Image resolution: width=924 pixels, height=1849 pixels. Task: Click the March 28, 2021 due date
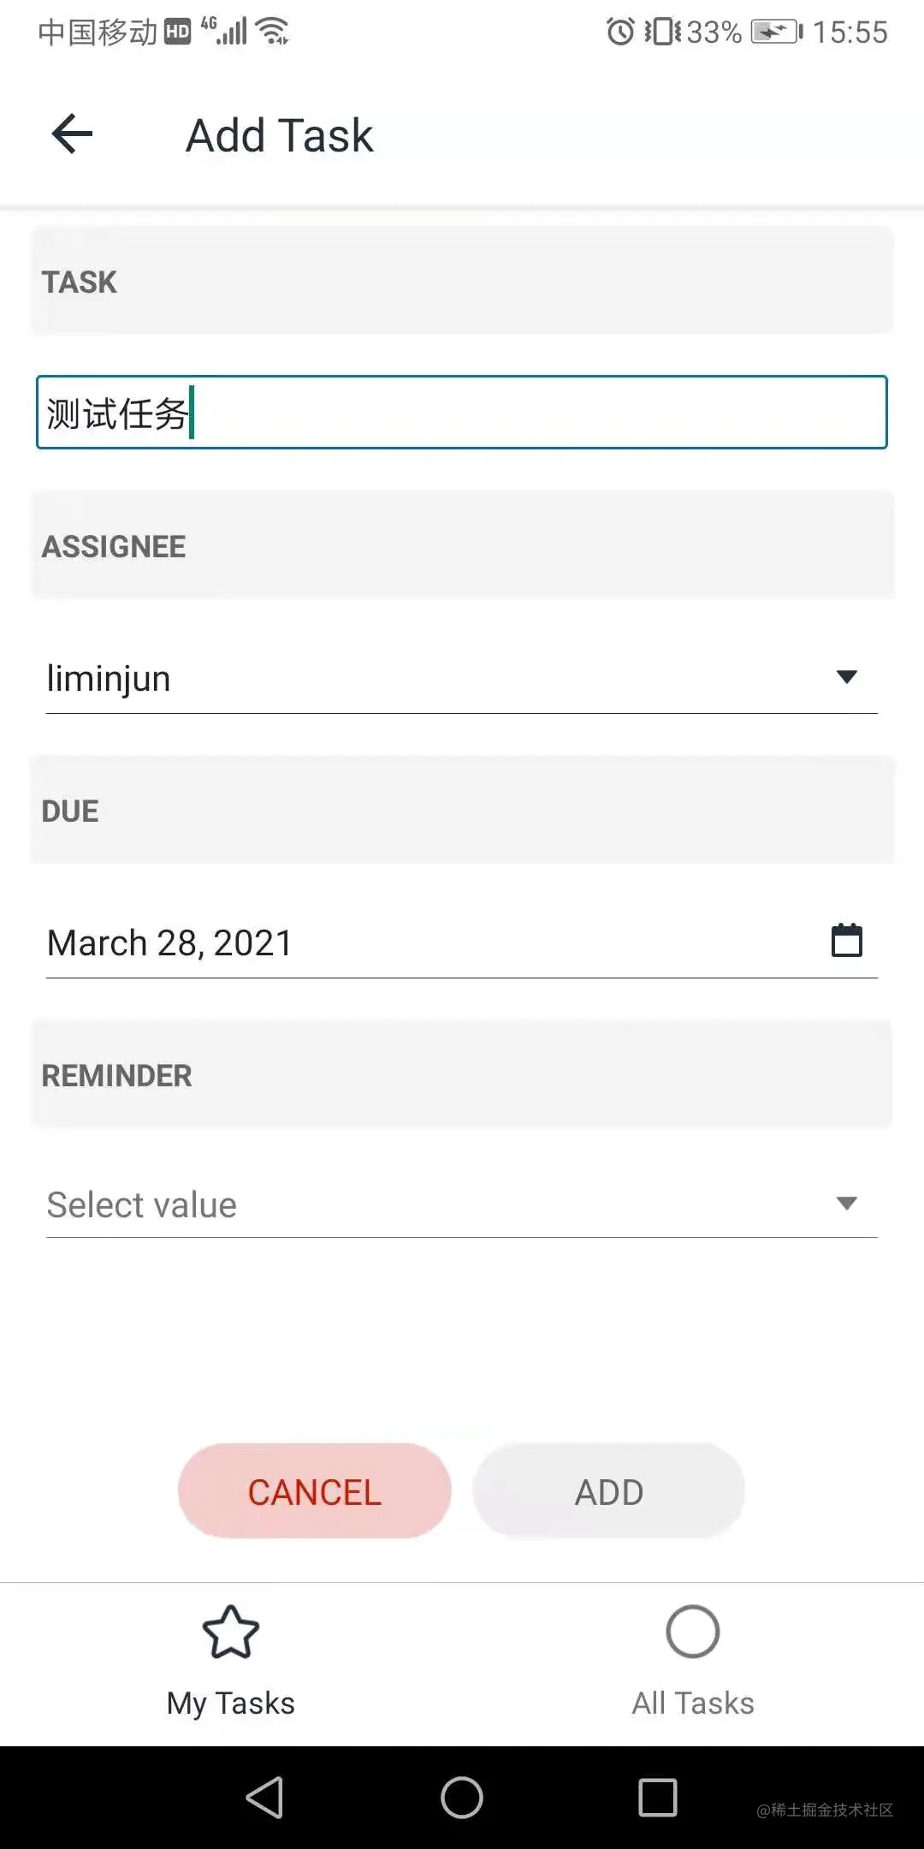coord(169,942)
